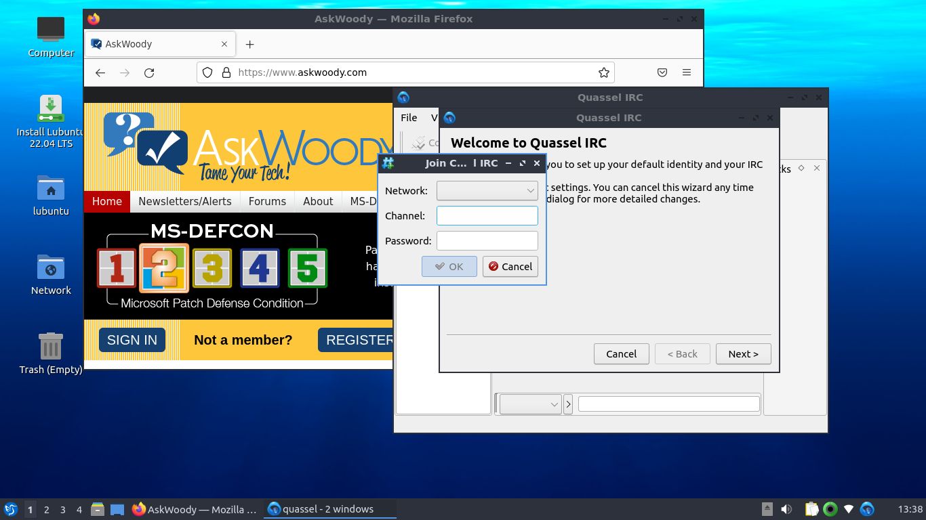Show site security padlock info

coord(226,72)
